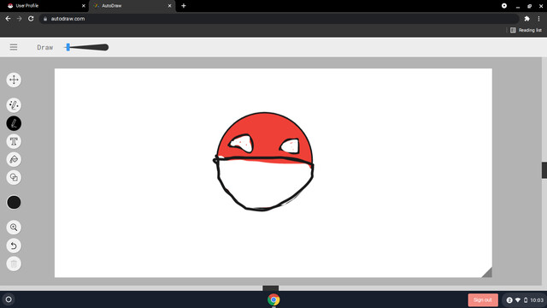Click the profile circle icon in title bar
Image resolution: width=547 pixels, height=308 pixels.
[504, 6]
